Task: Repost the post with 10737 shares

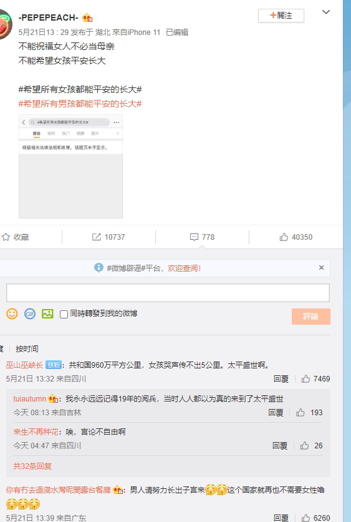Action: 108,237
